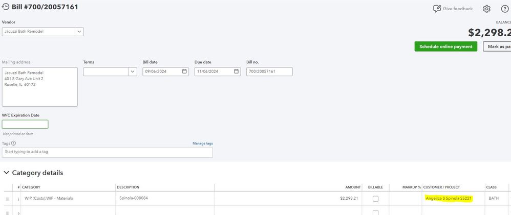Click the Mark as paid button
511x215 pixels.
coord(498,46)
